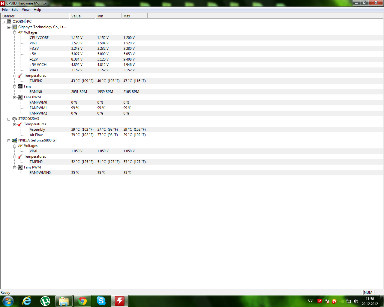
Task: Click thermometer icon above Assembly row
Action: click(x=20, y=124)
